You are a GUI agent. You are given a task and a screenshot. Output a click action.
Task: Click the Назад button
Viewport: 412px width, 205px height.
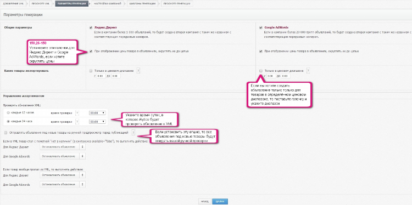[205, 201]
